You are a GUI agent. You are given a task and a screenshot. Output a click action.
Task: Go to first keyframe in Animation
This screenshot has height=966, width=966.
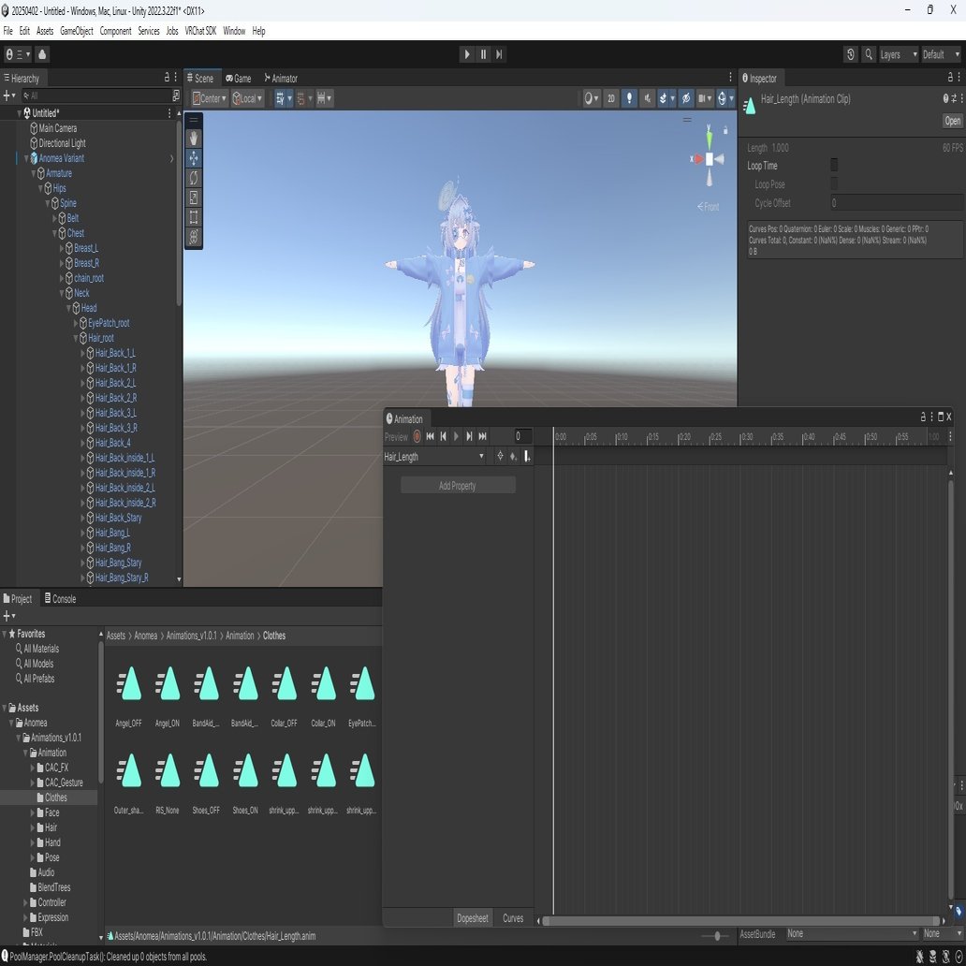coord(430,436)
